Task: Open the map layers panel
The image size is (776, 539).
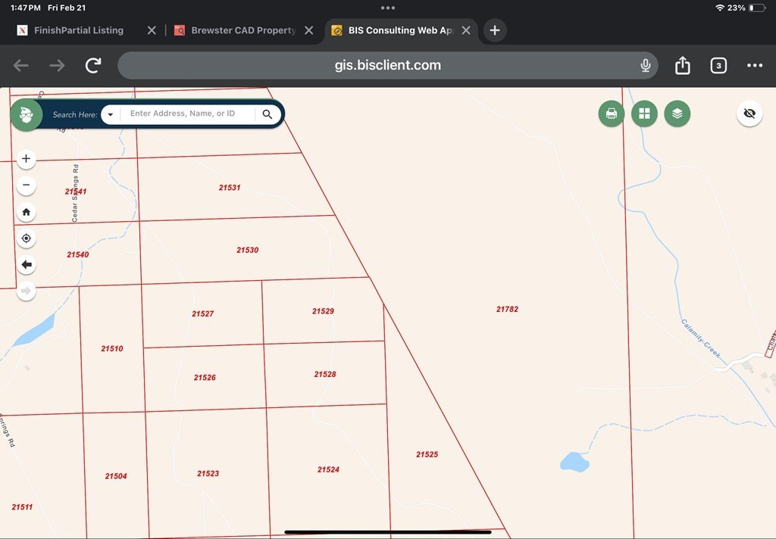Action: click(677, 114)
